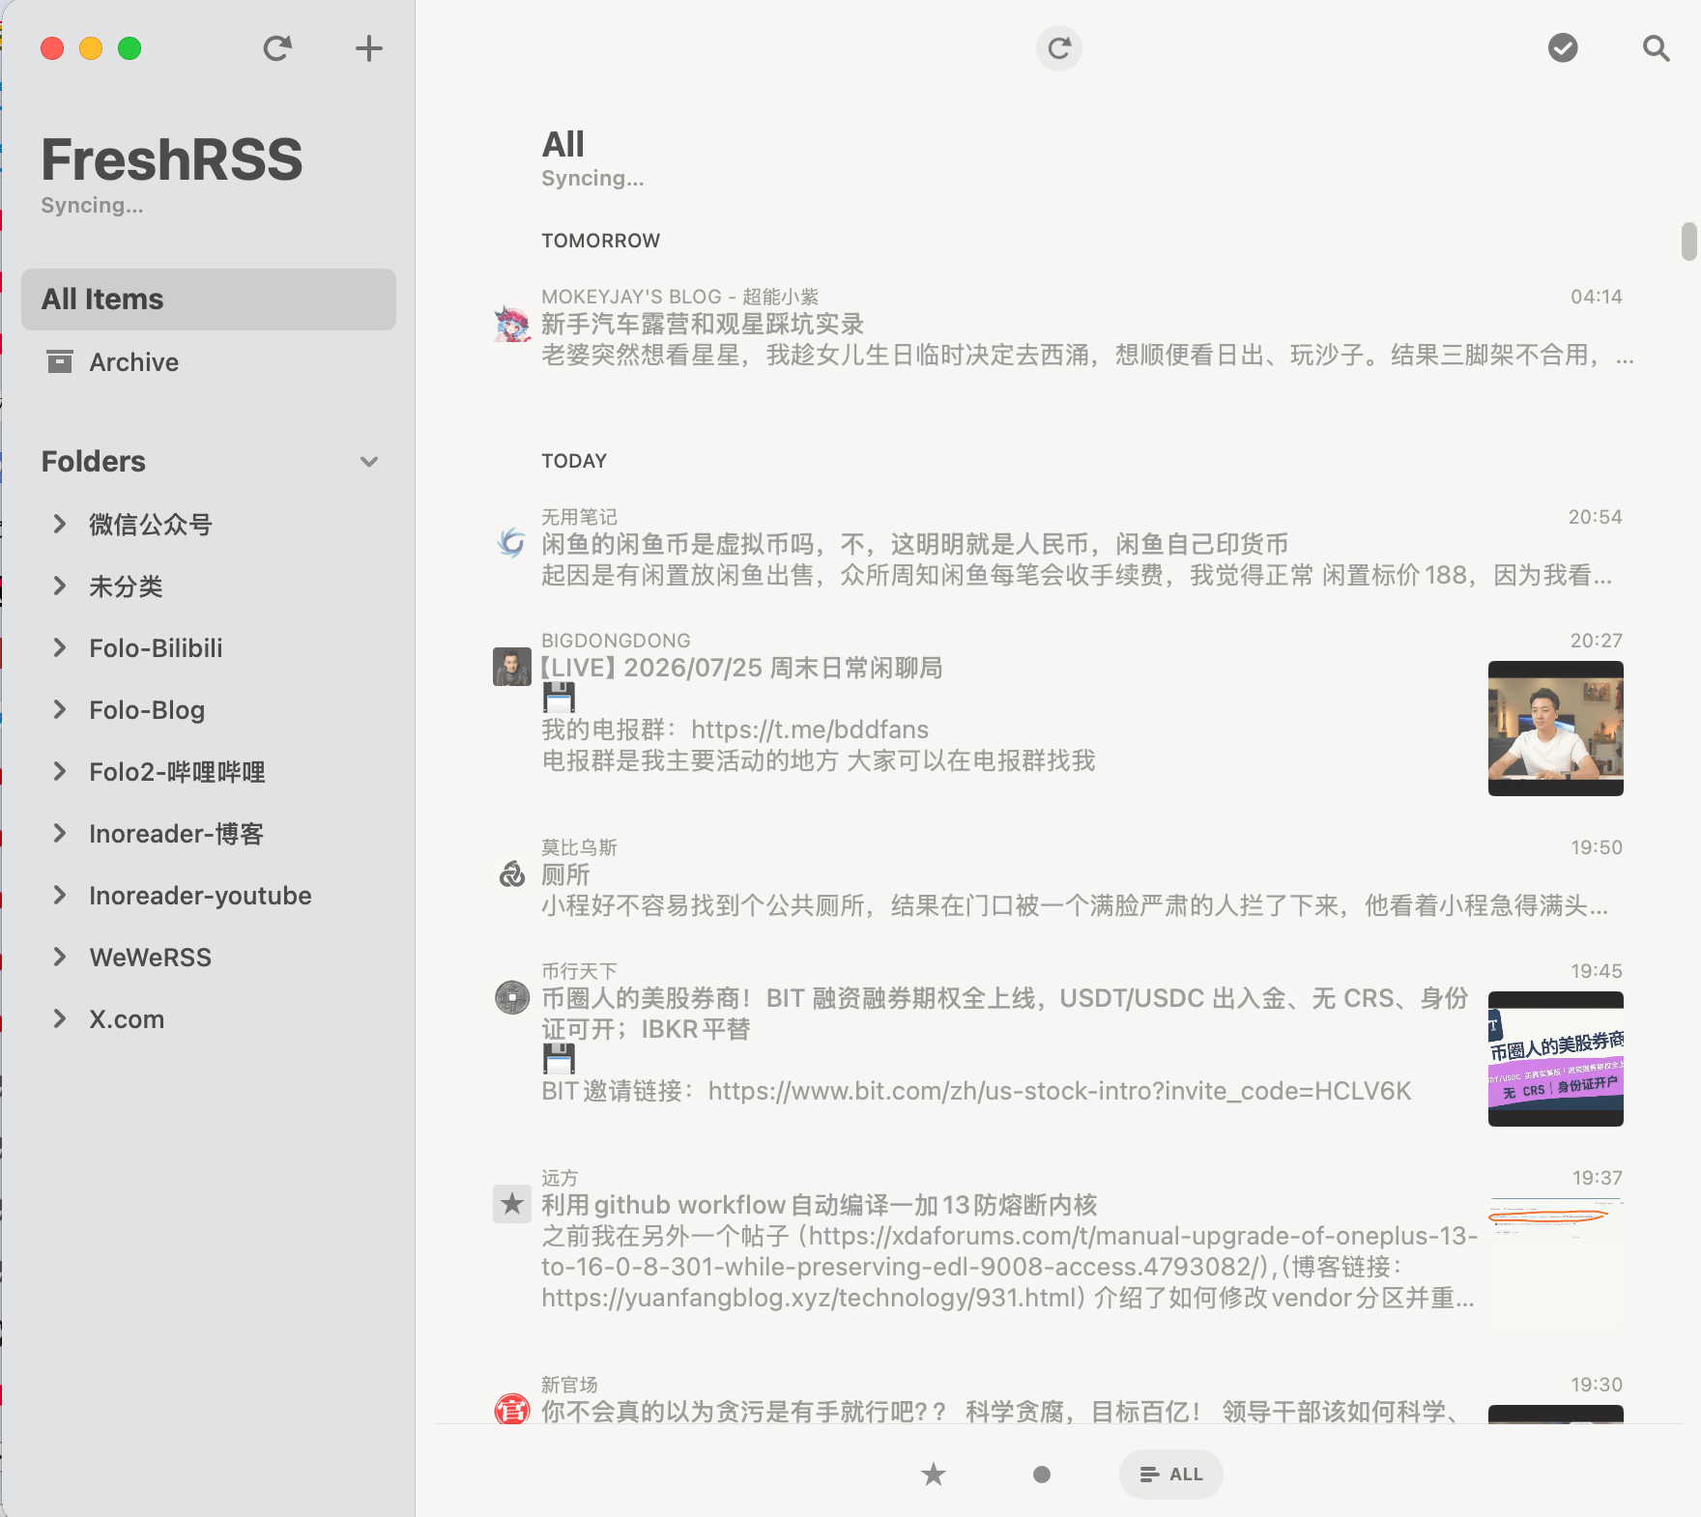Expand the Folo2-哔哩哔哩 folder
Viewport: 1701px width, 1517px height.
(x=60, y=771)
